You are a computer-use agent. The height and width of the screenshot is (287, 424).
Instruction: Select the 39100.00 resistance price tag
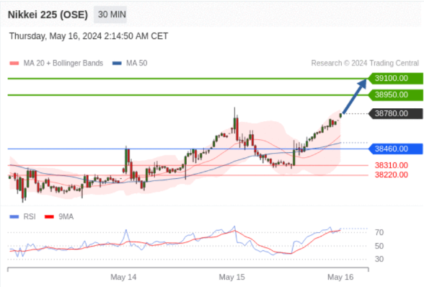395,79
